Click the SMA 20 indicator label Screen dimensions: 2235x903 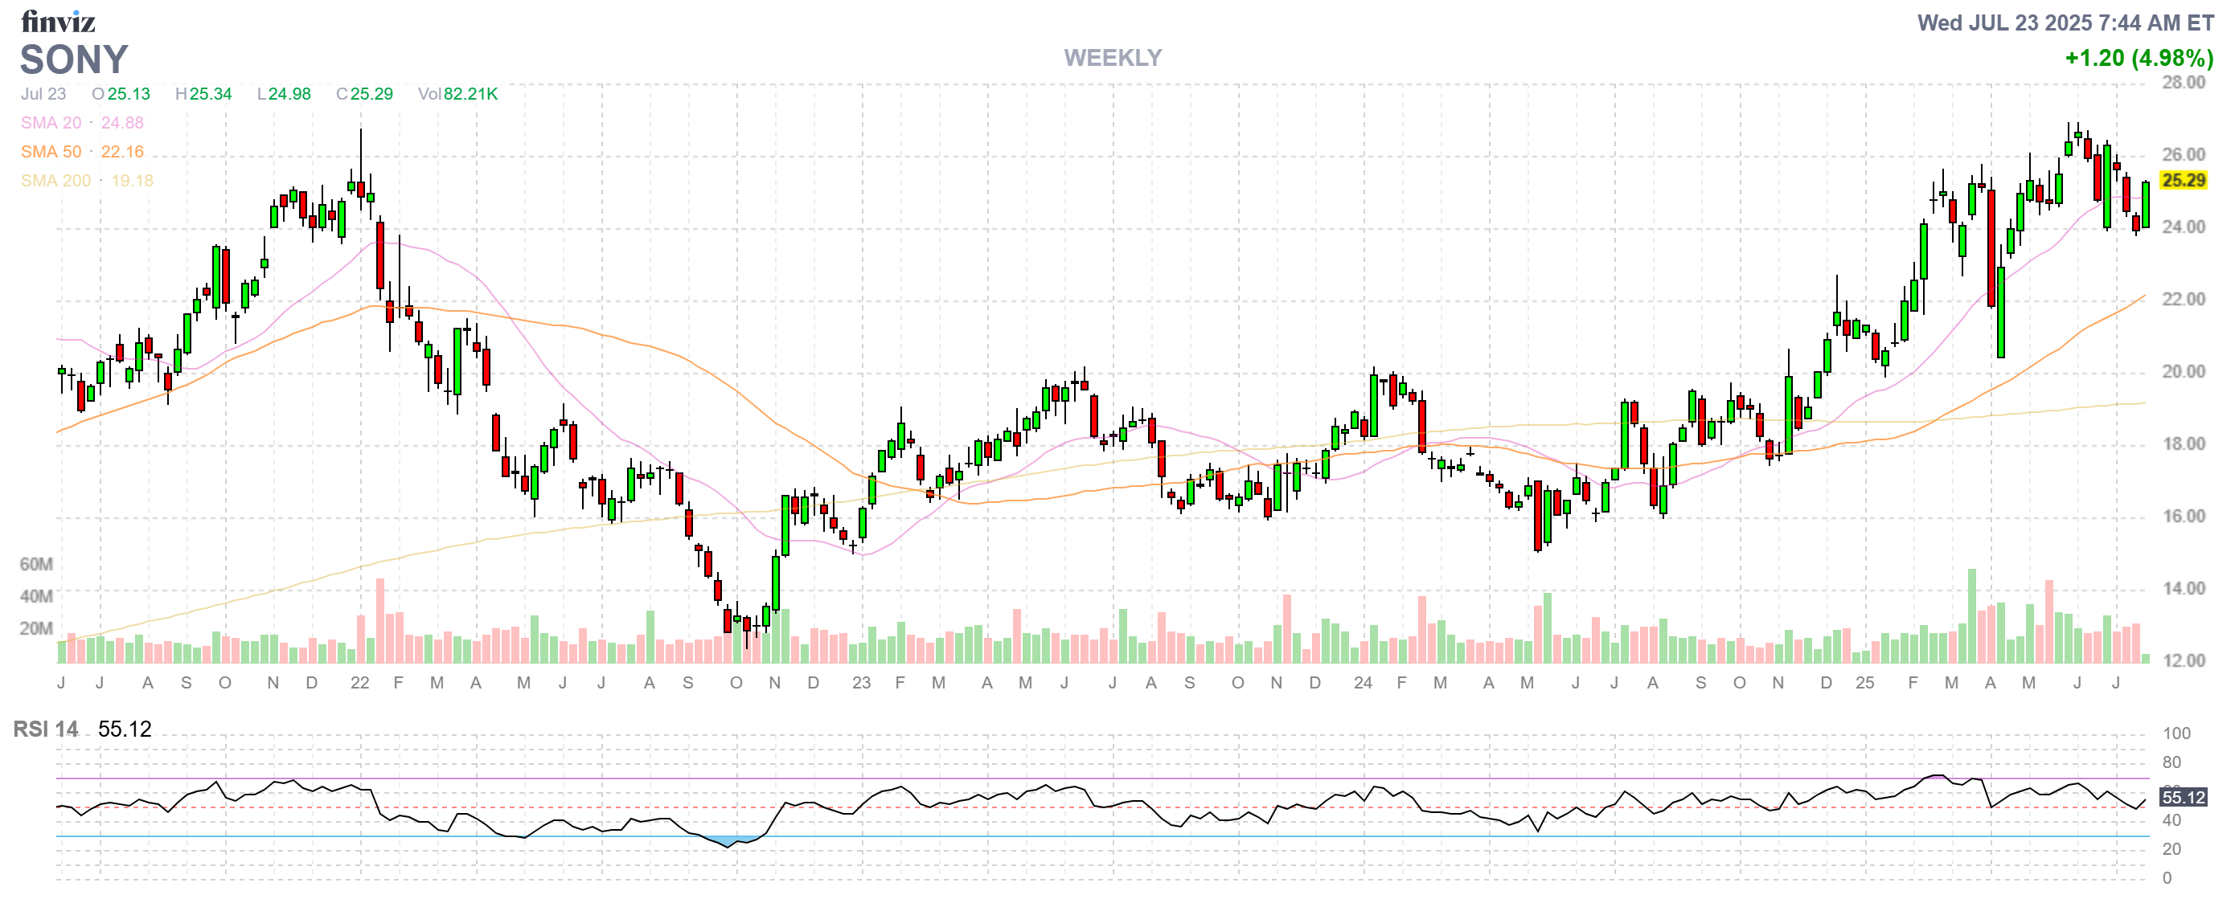click(x=51, y=123)
